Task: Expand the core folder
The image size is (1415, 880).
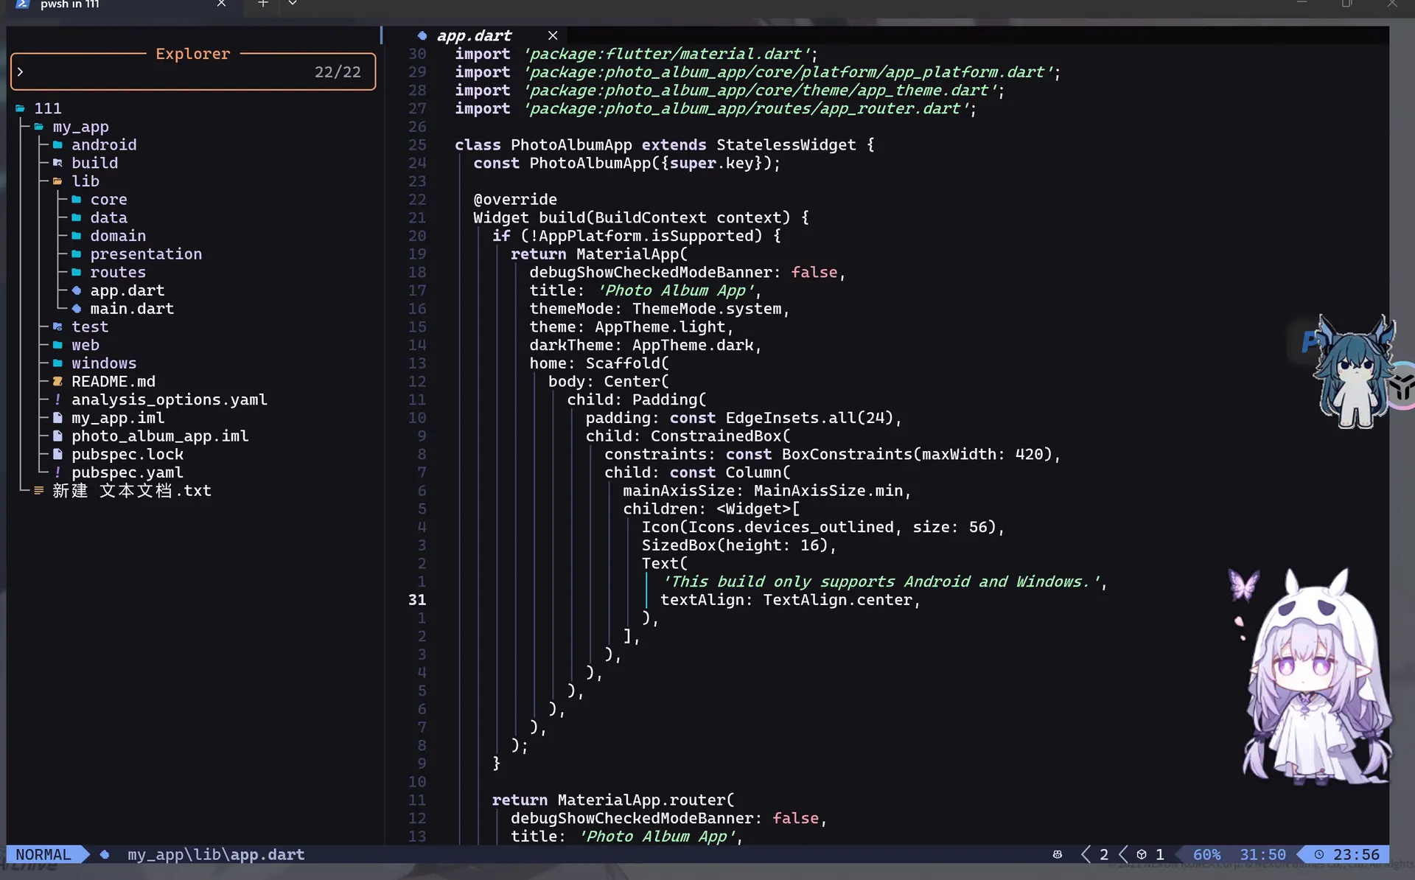Action: [108, 200]
